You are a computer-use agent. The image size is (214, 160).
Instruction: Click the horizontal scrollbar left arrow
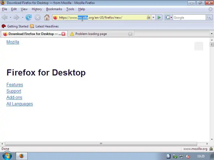coord(2,144)
